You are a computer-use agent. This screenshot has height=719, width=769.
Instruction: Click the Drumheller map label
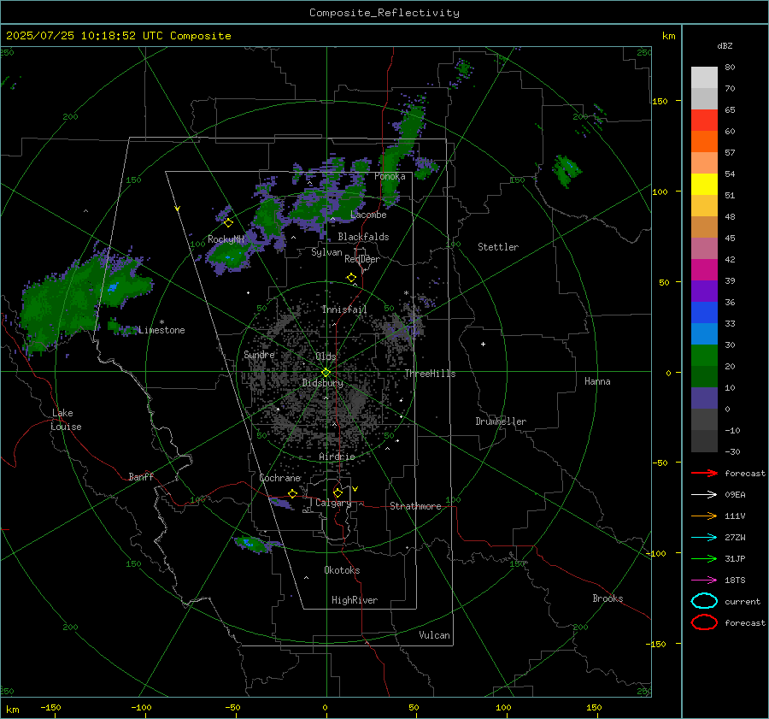pos(501,421)
